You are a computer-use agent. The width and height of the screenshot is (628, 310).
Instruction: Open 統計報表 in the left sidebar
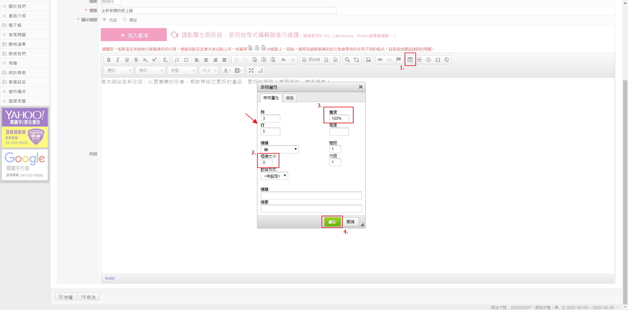[x=17, y=73]
